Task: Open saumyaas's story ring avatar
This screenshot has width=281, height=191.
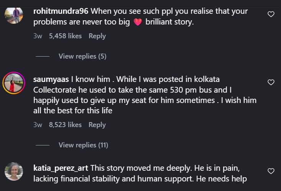Action: click(x=14, y=83)
